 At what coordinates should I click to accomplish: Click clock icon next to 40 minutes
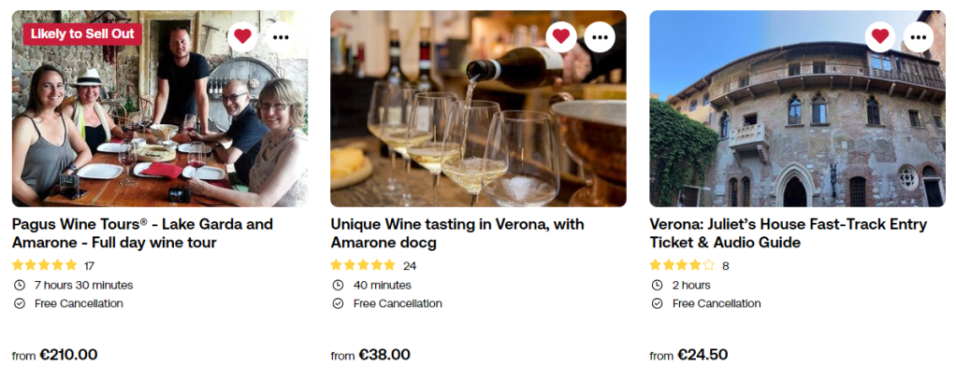click(338, 285)
